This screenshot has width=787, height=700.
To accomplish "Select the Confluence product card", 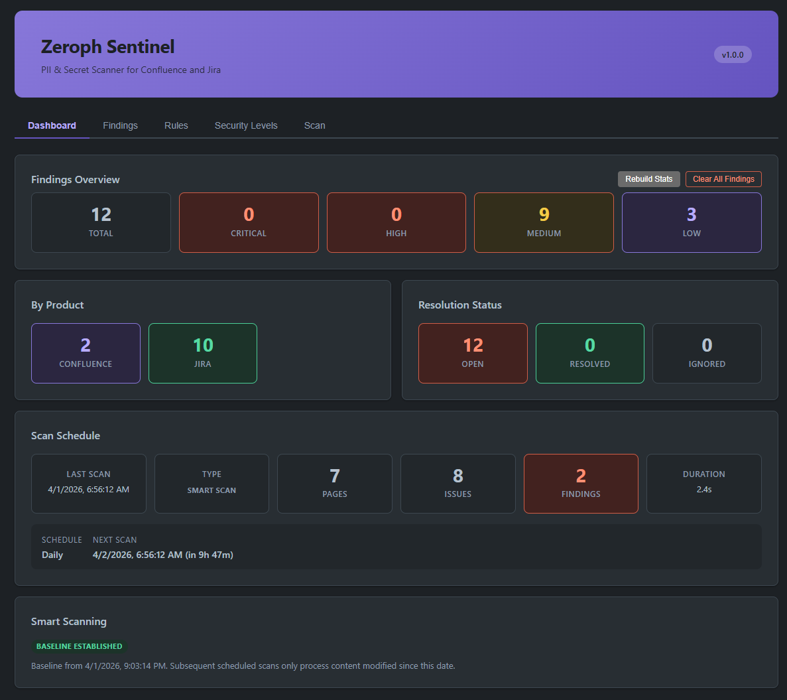I will tap(86, 354).
